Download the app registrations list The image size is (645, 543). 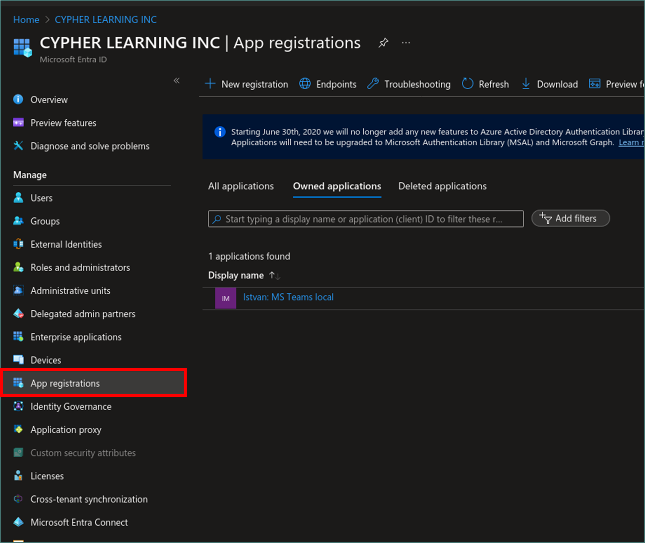tap(550, 84)
